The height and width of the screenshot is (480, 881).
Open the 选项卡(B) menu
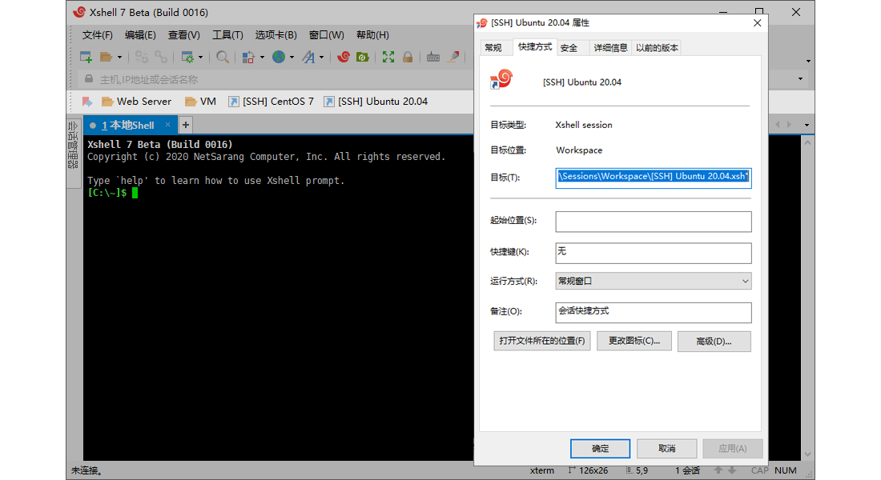[276, 35]
